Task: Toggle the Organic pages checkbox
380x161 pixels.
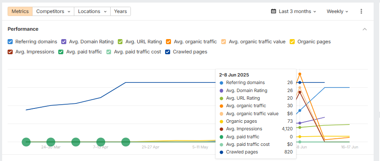Action: click(x=292, y=42)
